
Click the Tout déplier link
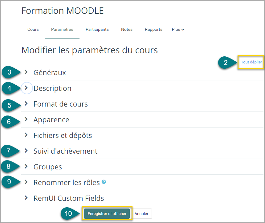tap(251, 62)
